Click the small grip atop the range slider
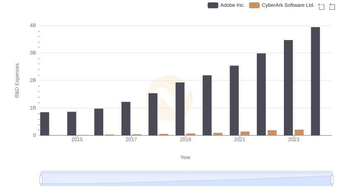Viewport: 340px width, 196px height. tap(187, 172)
